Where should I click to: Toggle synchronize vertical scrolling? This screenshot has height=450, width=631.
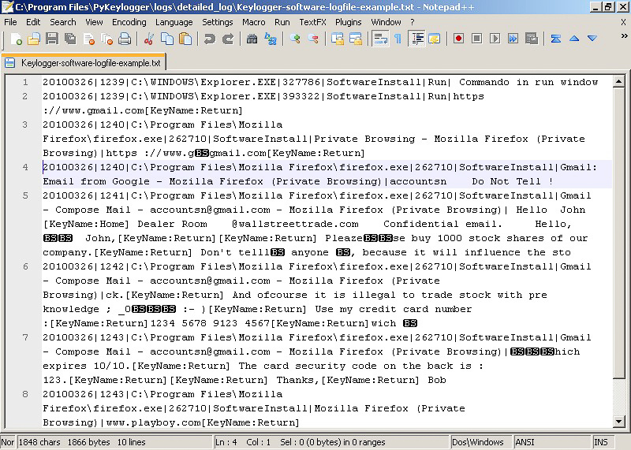[338, 39]
